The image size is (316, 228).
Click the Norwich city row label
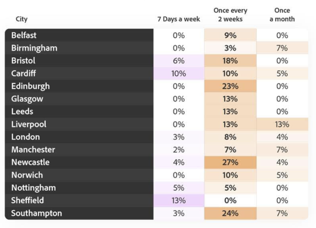point(27,175)
